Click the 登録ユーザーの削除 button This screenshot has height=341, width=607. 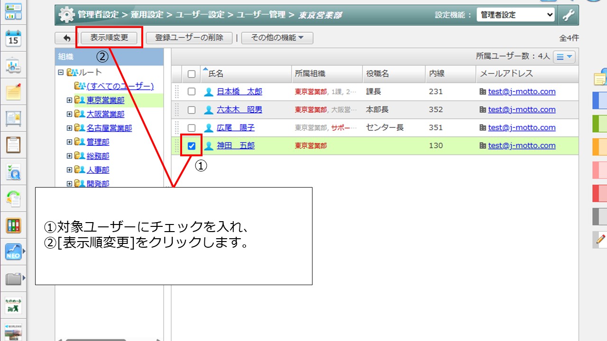click(189, 38)
